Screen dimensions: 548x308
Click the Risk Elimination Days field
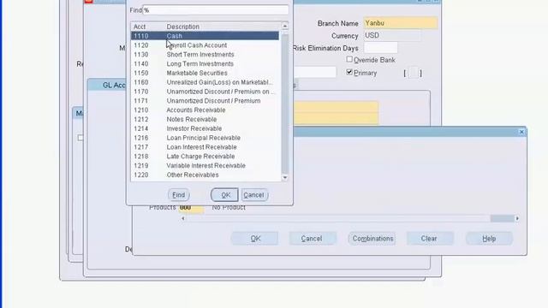(x=380, y=48)
